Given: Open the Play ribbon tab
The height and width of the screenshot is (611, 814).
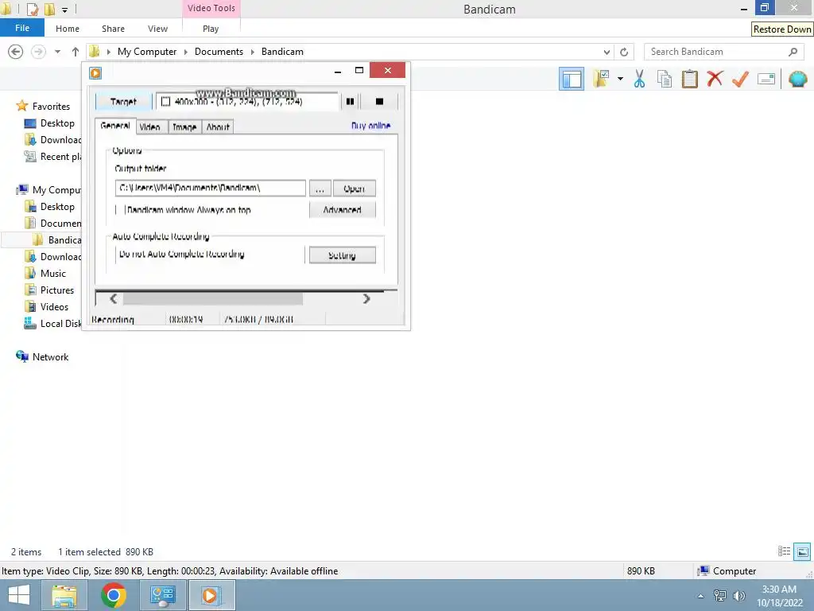Looking at the screenshot, I should [x=211, y=29].
